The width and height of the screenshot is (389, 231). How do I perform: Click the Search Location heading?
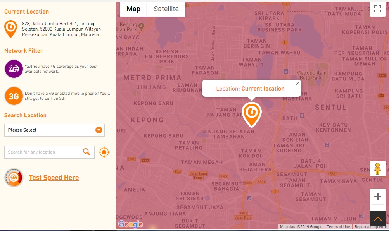[x=25, y=115]
